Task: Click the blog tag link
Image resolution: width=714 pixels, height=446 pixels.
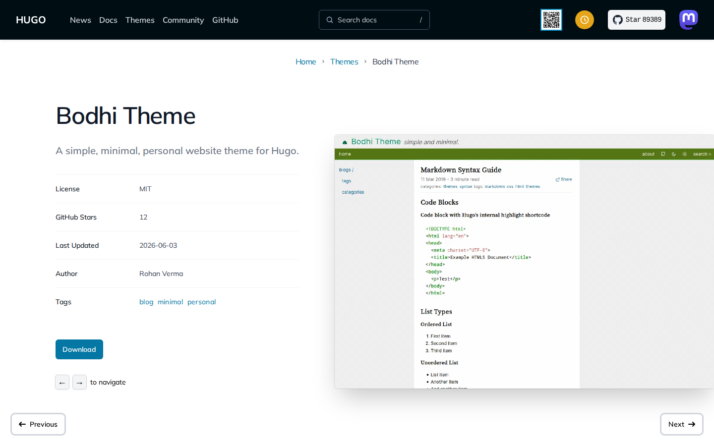Action: pyautogui.click(x=146, y=302)
